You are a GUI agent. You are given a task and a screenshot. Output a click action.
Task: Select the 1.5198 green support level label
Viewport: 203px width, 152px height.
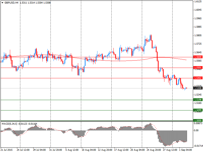[x=198, y=100]
